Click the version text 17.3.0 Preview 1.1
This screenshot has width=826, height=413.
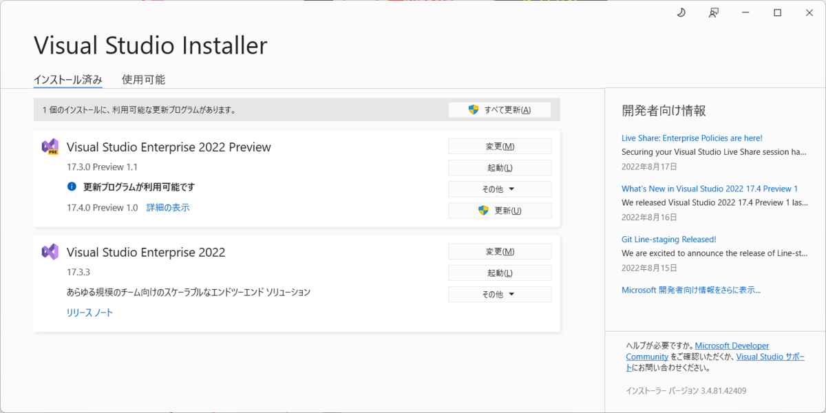coord(103,167)
